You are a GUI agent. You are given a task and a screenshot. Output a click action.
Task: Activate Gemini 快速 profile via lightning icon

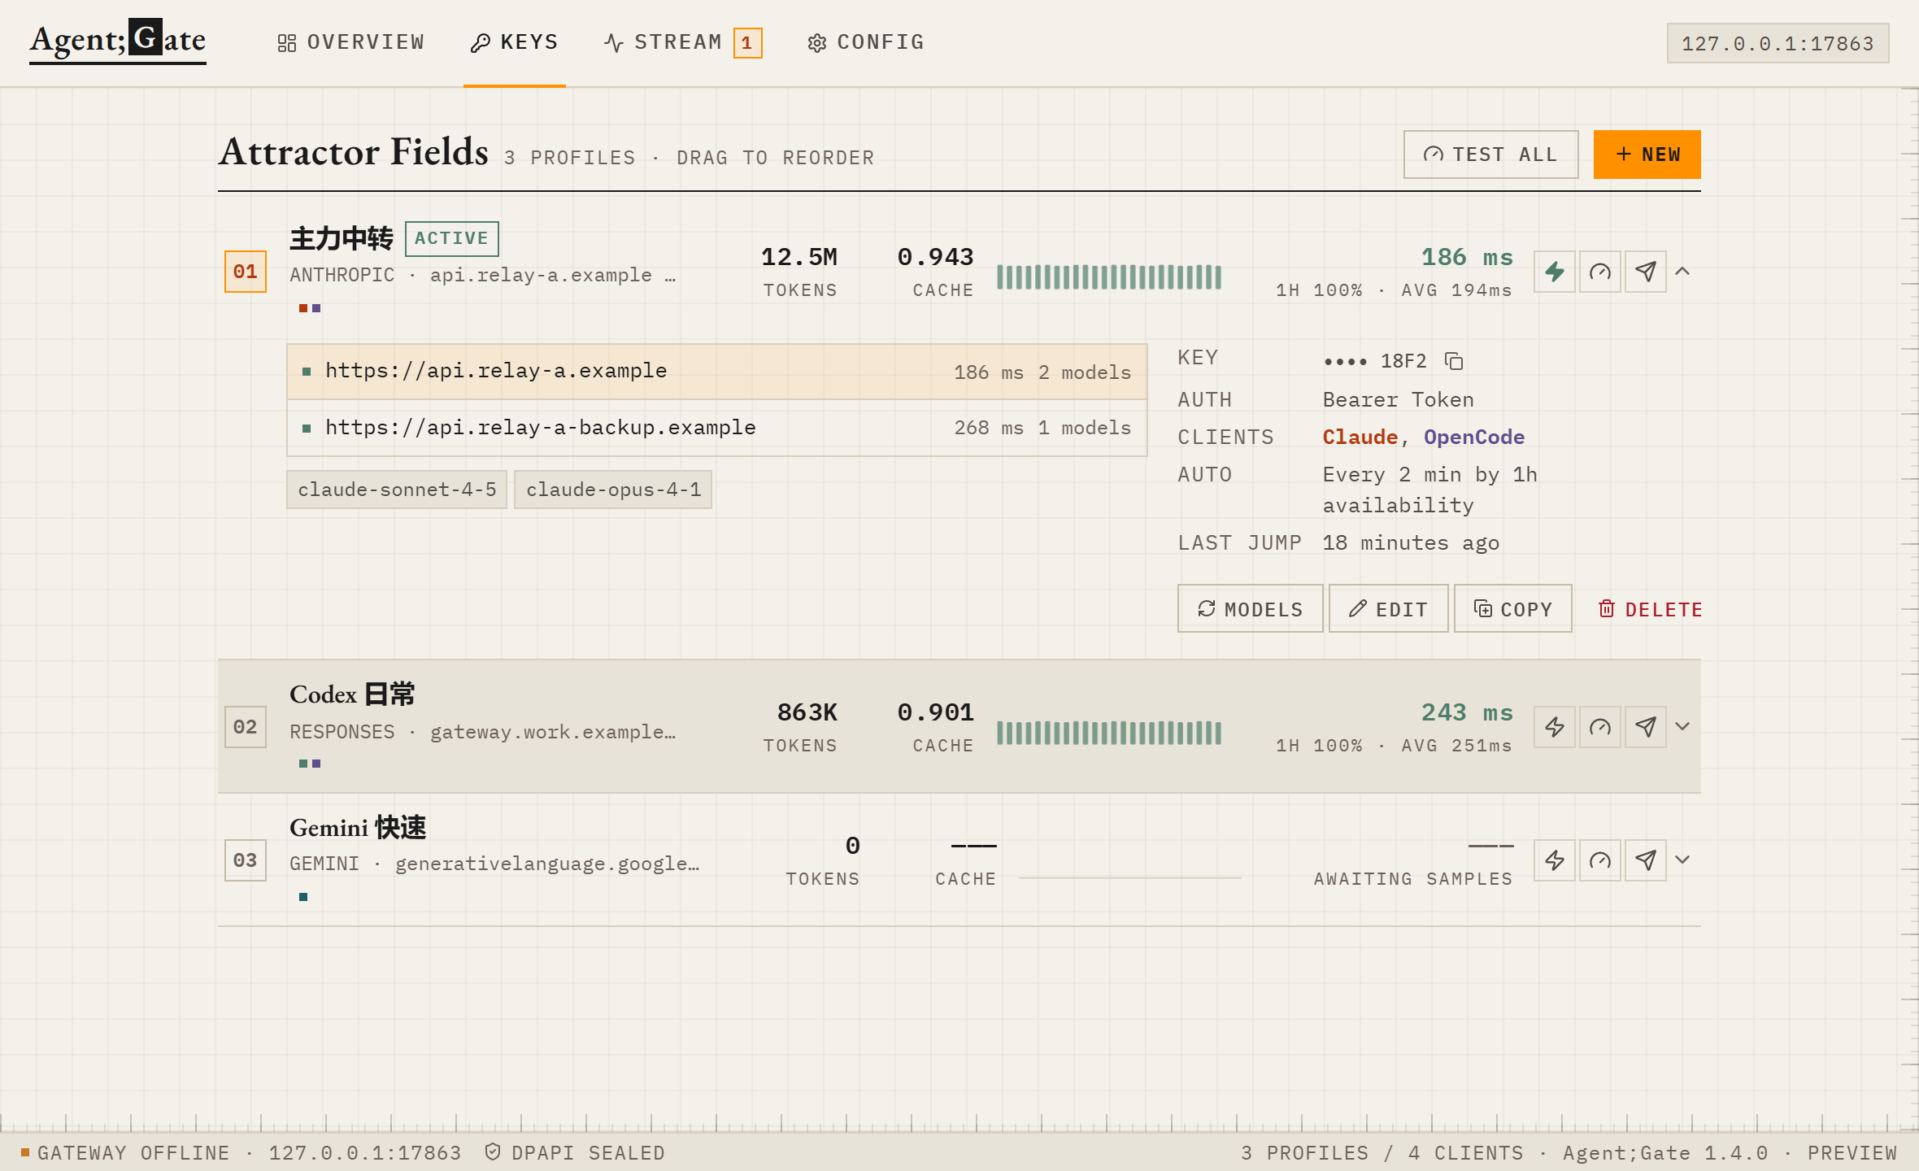coord(1554,860)
